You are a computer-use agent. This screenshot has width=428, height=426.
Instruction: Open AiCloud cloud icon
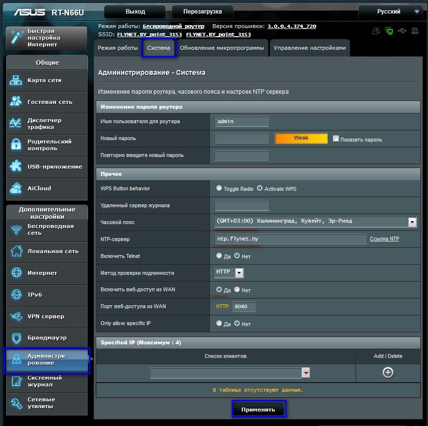(16, 188)
